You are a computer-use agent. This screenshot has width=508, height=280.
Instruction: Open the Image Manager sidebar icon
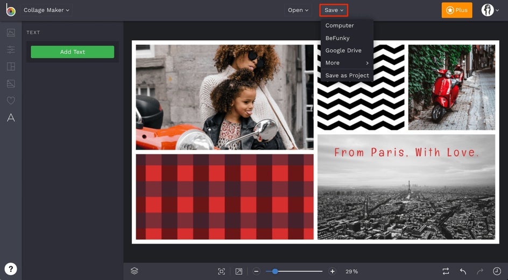click(11, 33)
